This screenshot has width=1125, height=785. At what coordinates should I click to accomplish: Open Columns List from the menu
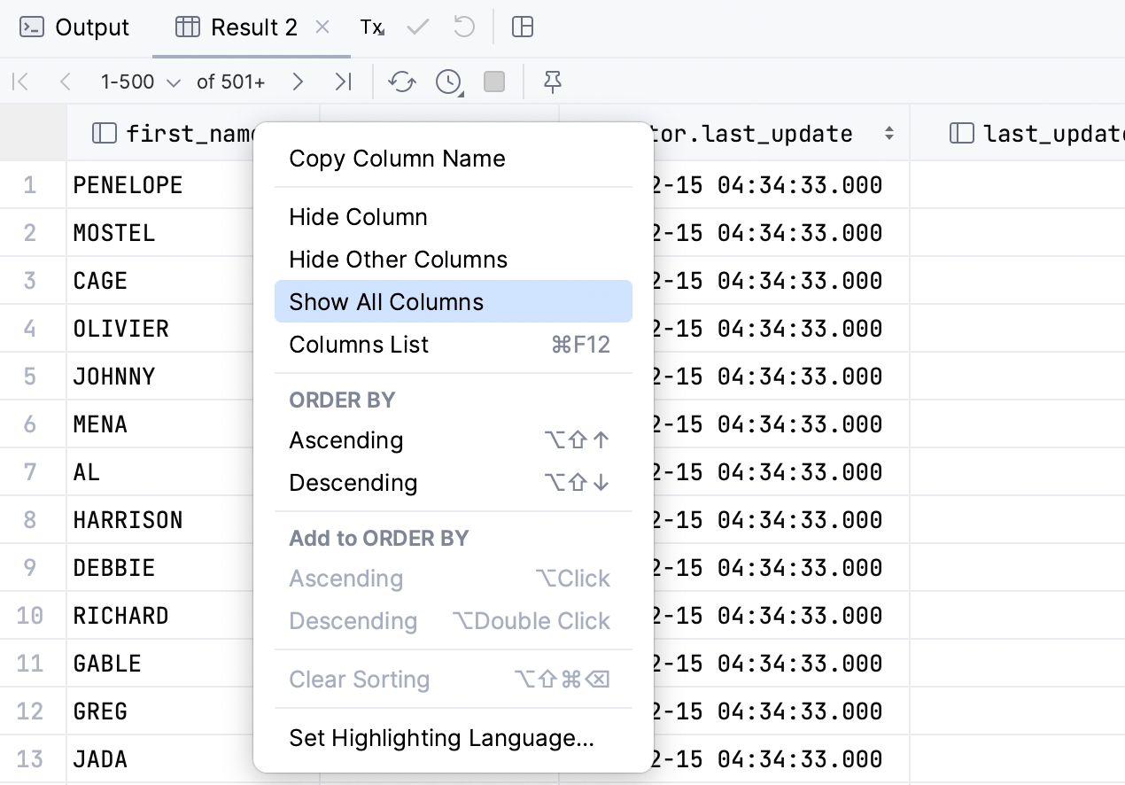click(x=359, y=345)
